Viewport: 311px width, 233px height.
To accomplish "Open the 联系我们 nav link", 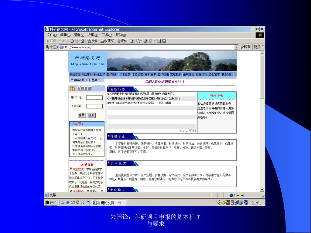I will (x=227, y=75).
